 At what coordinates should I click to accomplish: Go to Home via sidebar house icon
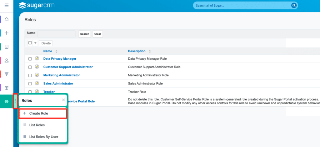click(x=7, y=19)
